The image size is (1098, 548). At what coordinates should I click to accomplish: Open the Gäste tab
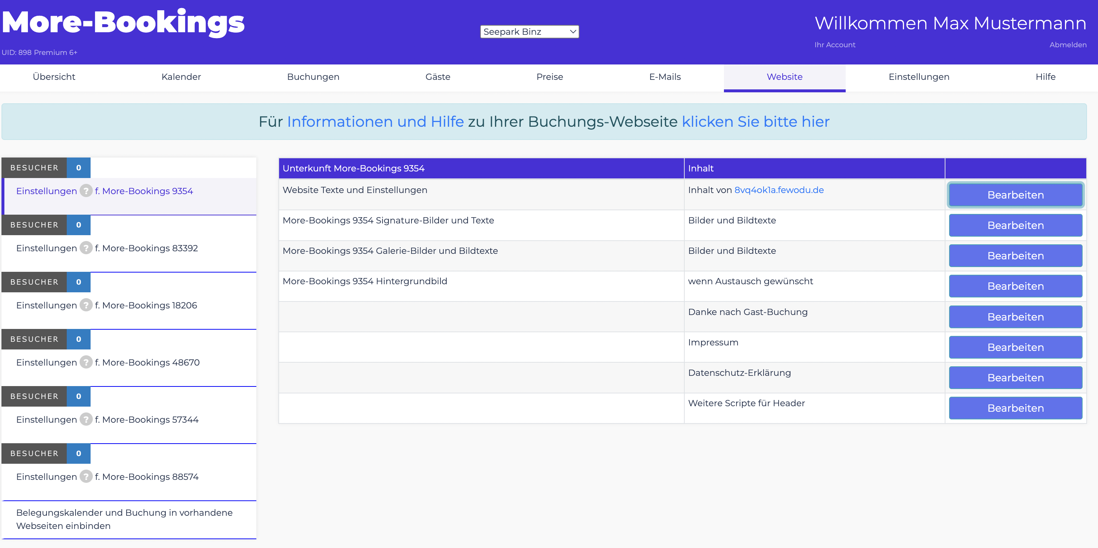click(438, 77)
